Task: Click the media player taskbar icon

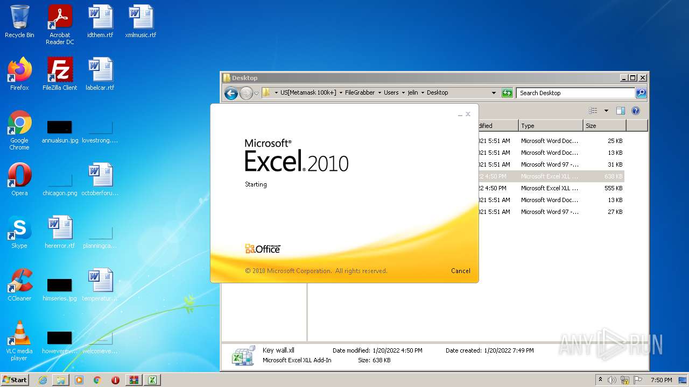Action: tap(79, 380)
